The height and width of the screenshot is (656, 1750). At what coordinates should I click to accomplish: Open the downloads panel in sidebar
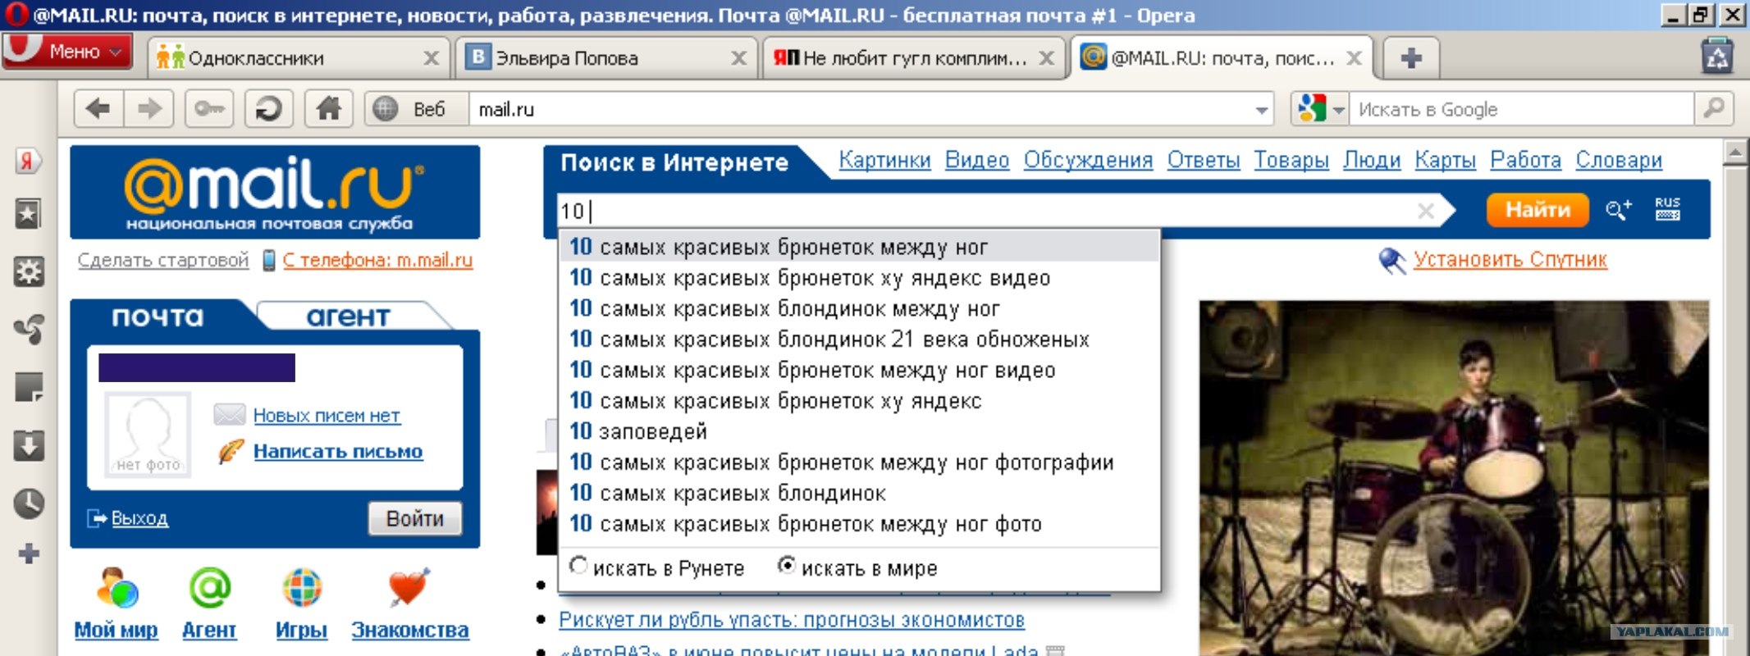pyautogui.click(x=29, y=445)
